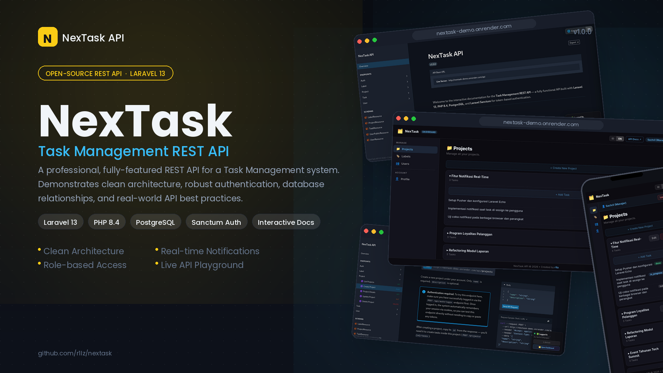Click the Sanctum Auth pill on the banner
663x373 pixels.
[x=216, y=222]
